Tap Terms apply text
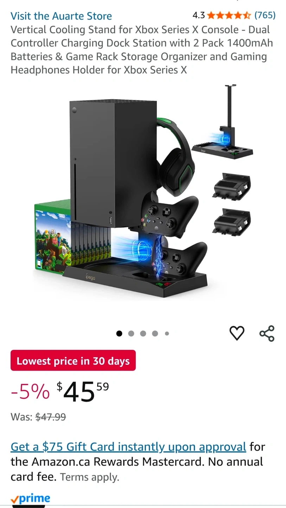 click(x=90, y=477)
